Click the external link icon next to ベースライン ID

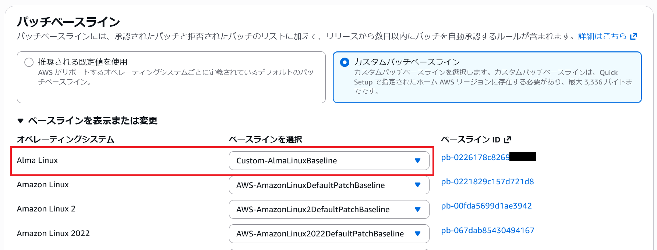[x=508, y=140]
